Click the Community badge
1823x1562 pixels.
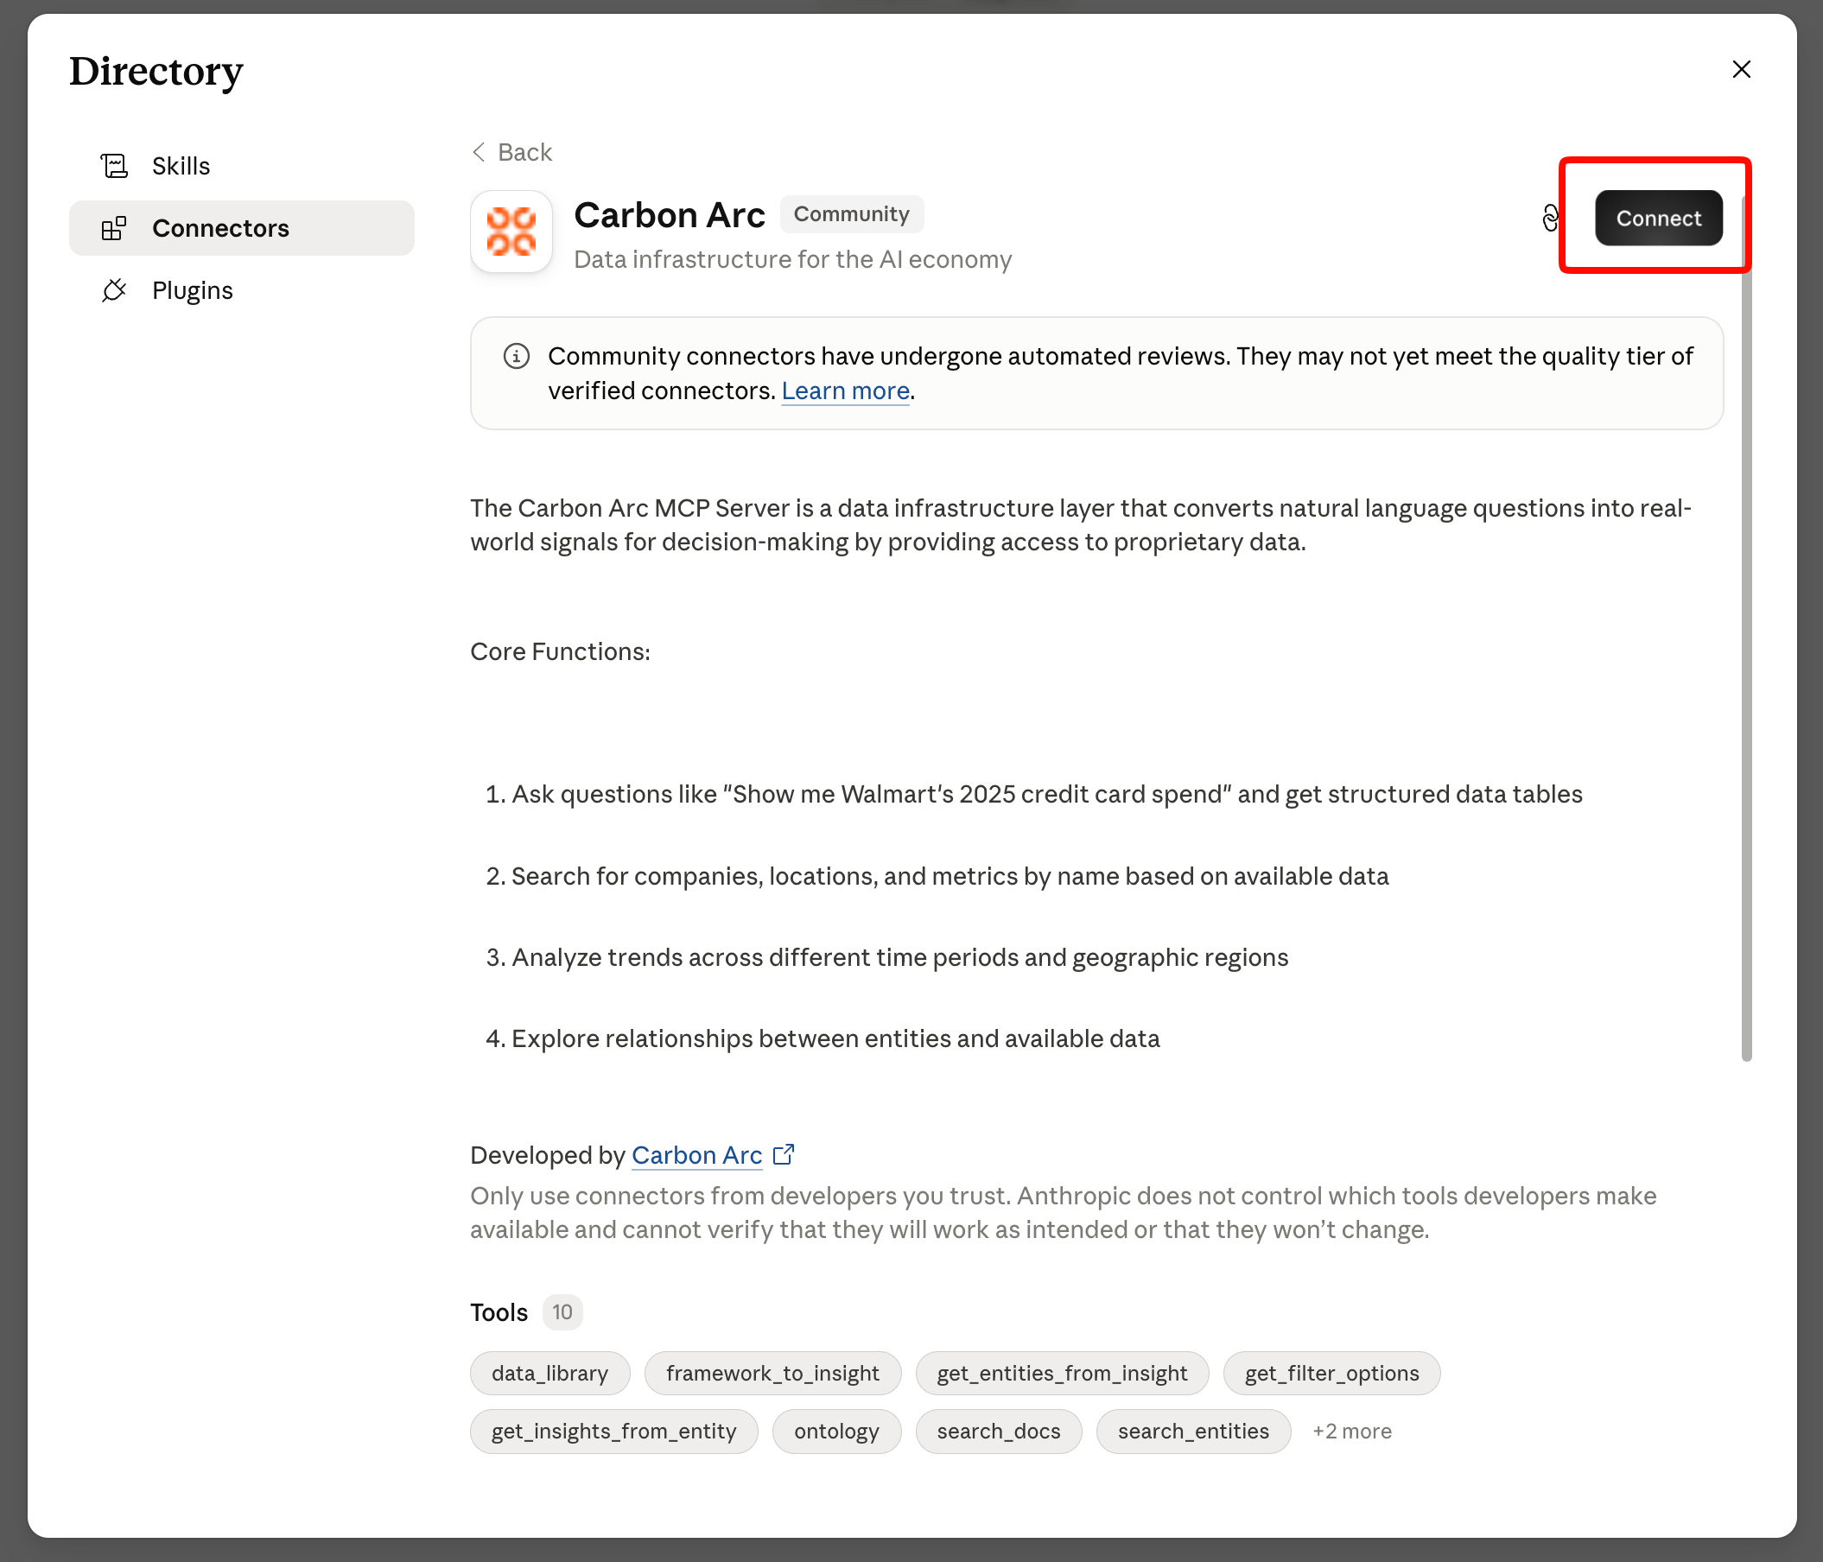click(x=852, y=214)
